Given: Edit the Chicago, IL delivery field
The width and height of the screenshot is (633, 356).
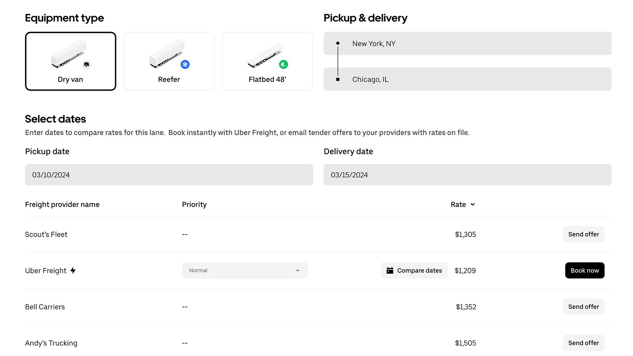Looking at the screenshot, I should (467, 79).
